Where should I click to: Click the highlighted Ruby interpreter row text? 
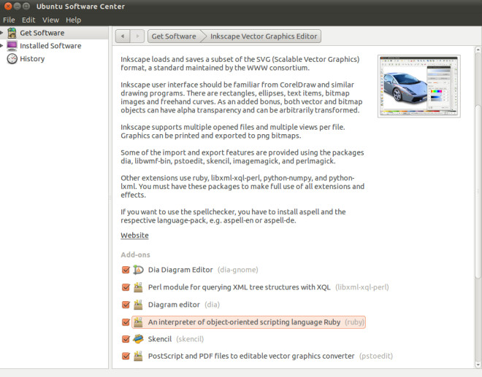(x=245, y=322)
